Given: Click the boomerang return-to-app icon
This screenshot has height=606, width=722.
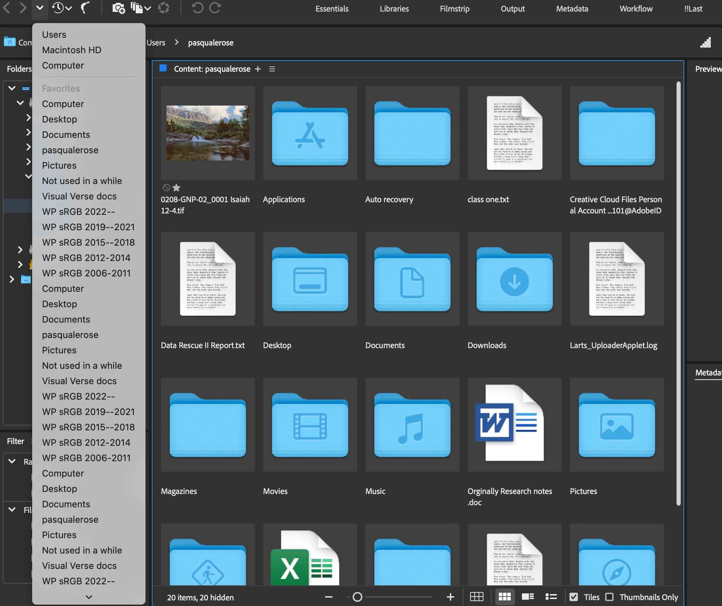Looking at the screenshot, I should (x=85, y=8).
